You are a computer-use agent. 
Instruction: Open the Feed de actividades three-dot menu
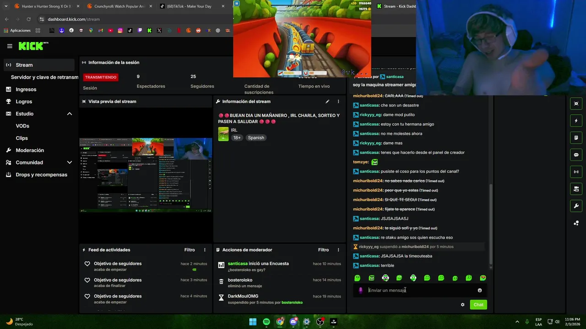(x=205, y=250)
